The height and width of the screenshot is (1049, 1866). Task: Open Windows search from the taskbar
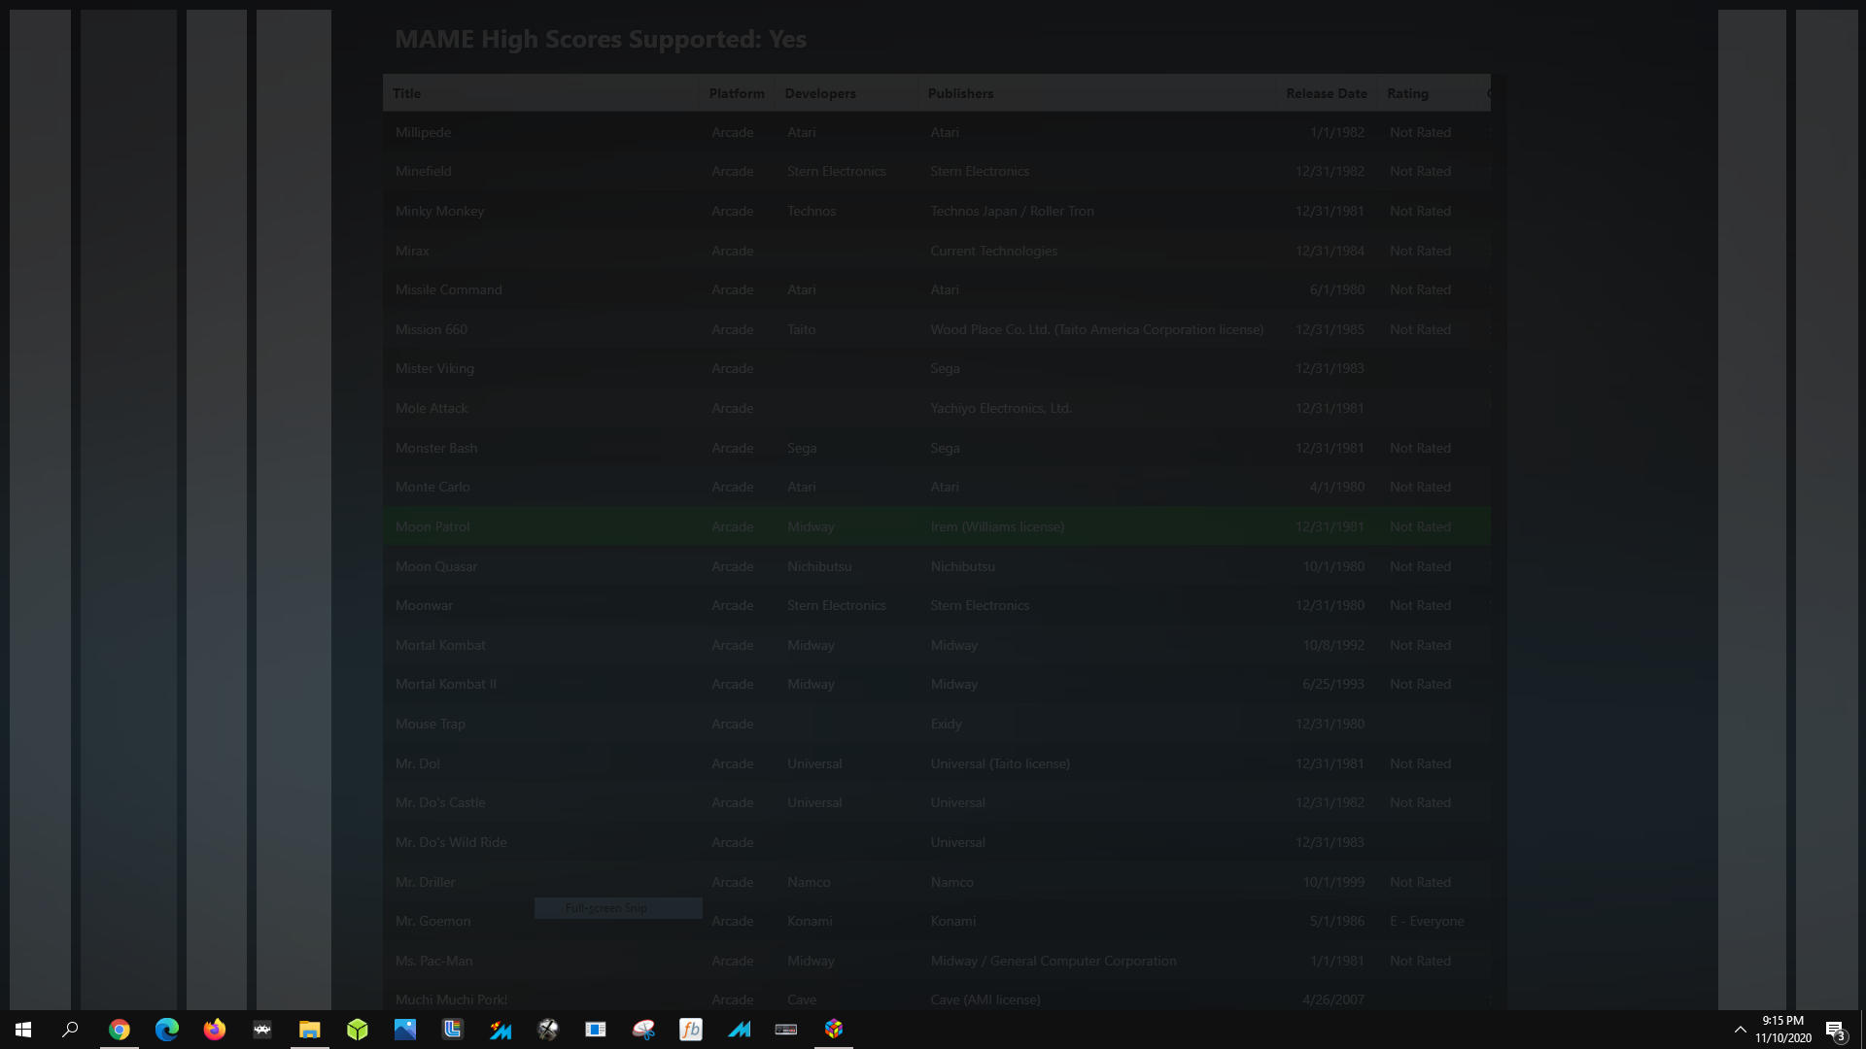70,1030
